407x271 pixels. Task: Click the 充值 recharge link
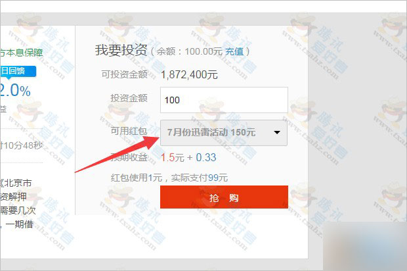pos(234,51)
